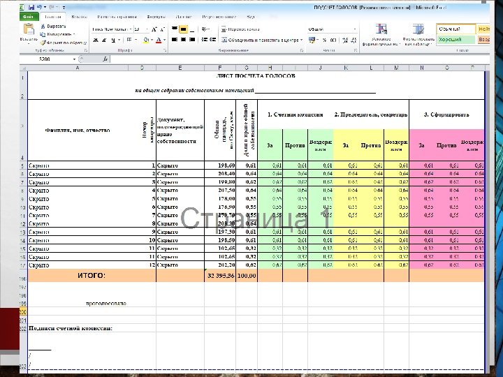This screenshot has width=503, height=377.
Task: Click the Center text horizontally icon
Action: (x=183, y=40)
